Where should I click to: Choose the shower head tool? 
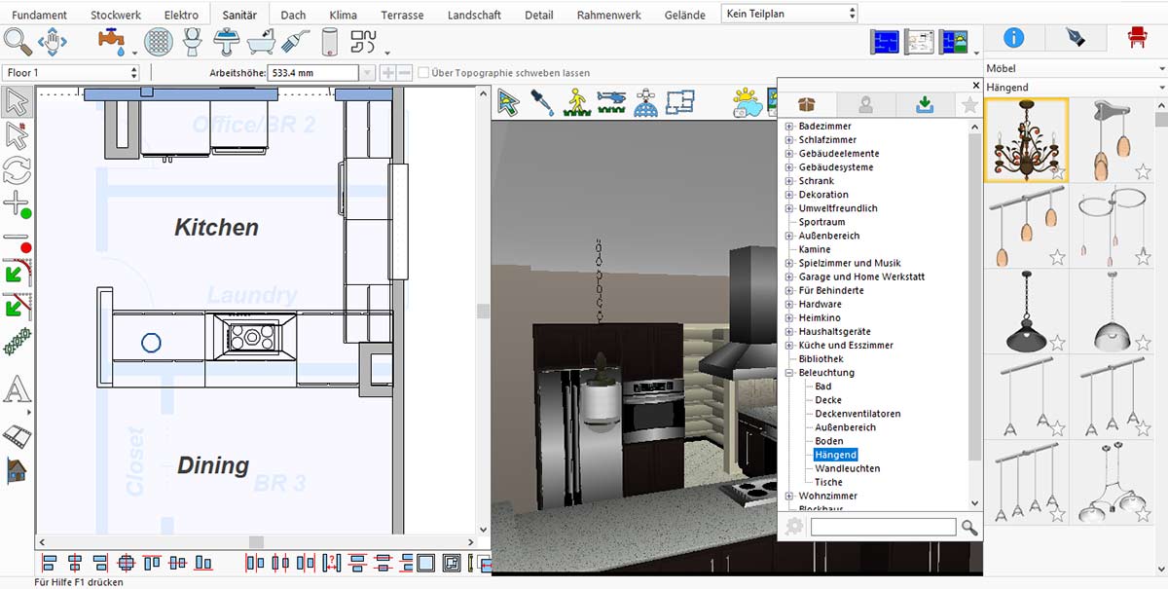pyautogui.click(x=296, y=41)
